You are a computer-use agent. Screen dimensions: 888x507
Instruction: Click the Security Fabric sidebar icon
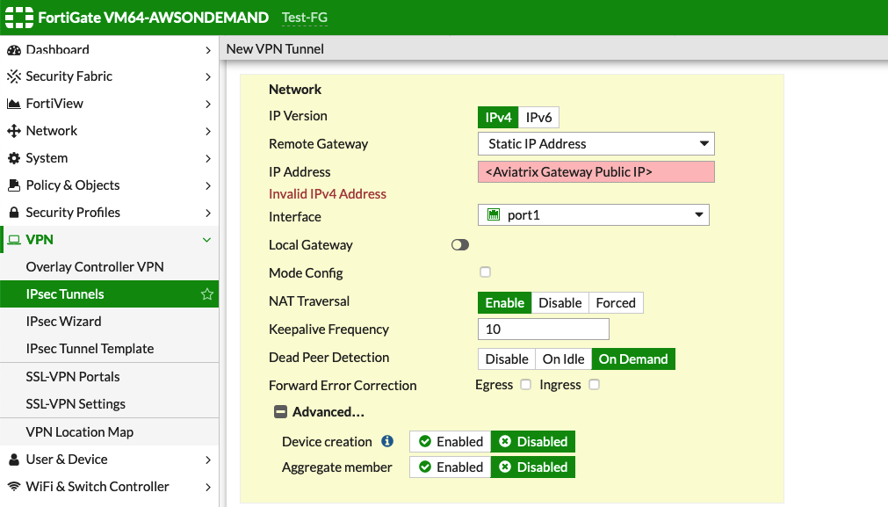tap(13, 76)
